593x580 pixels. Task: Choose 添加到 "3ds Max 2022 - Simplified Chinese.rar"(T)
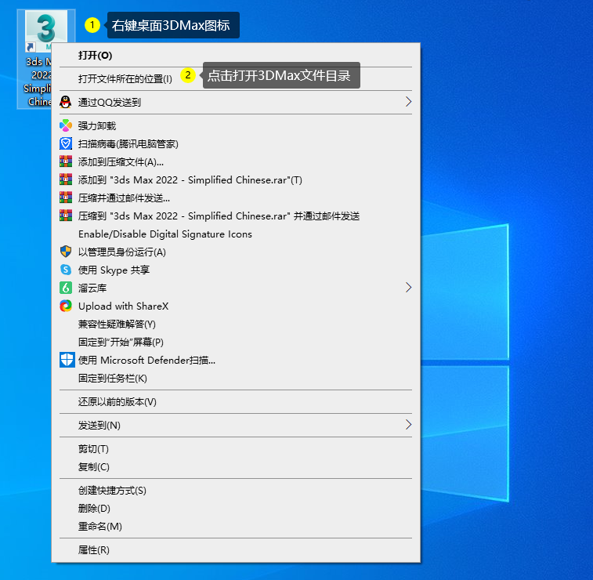tap(236, 179)
